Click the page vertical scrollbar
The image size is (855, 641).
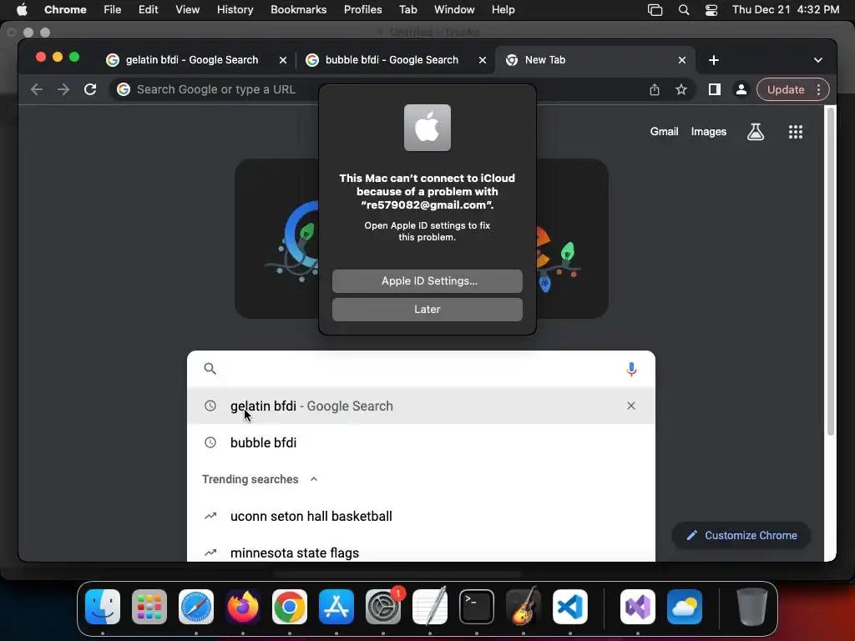(x=831, y=273)
